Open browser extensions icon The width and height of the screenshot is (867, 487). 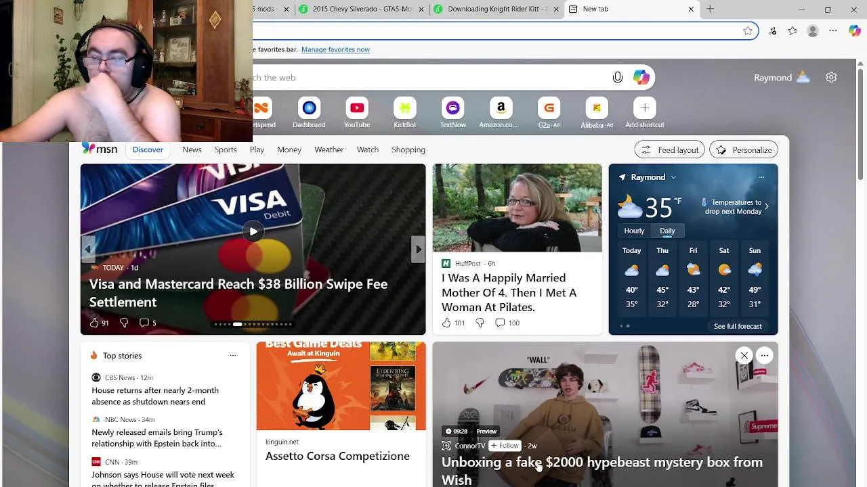(x=773, y=30)
